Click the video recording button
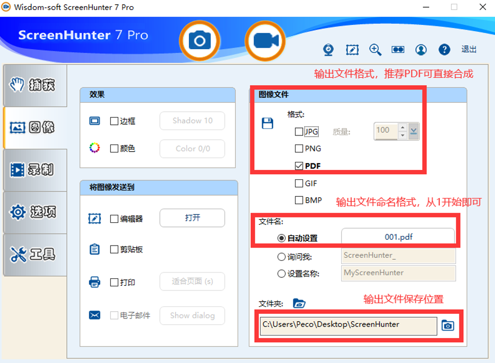 click(x=265, y=41)
